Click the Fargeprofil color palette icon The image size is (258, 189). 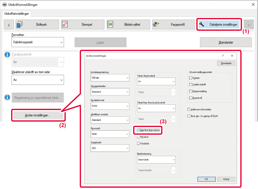point(156,24)
